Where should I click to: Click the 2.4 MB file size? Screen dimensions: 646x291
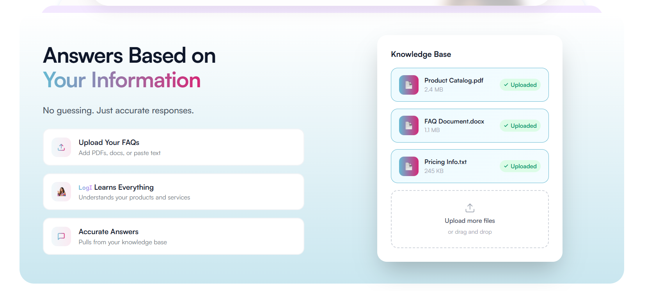coord(434,90)
